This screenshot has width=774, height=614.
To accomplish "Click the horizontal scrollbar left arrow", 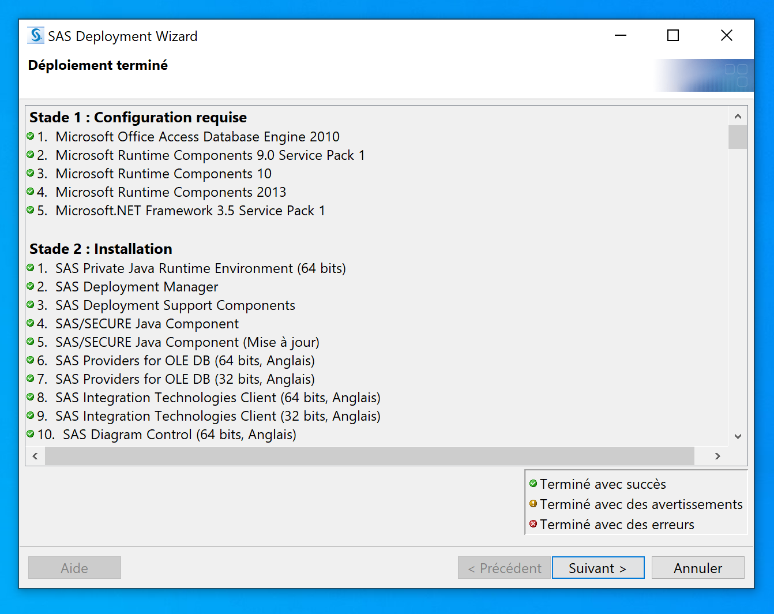I will click(x=35, y=456).
